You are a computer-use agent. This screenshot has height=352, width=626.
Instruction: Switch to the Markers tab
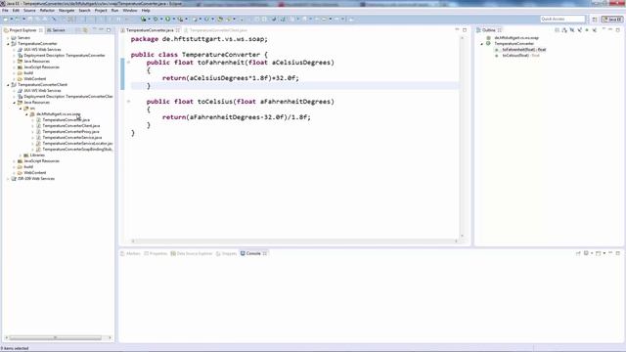[130, 253]
